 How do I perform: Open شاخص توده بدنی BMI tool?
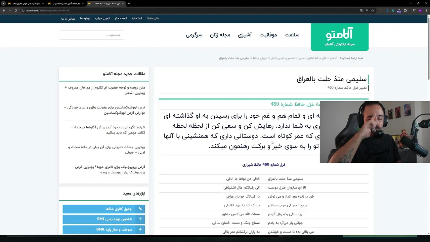[104, 219]
